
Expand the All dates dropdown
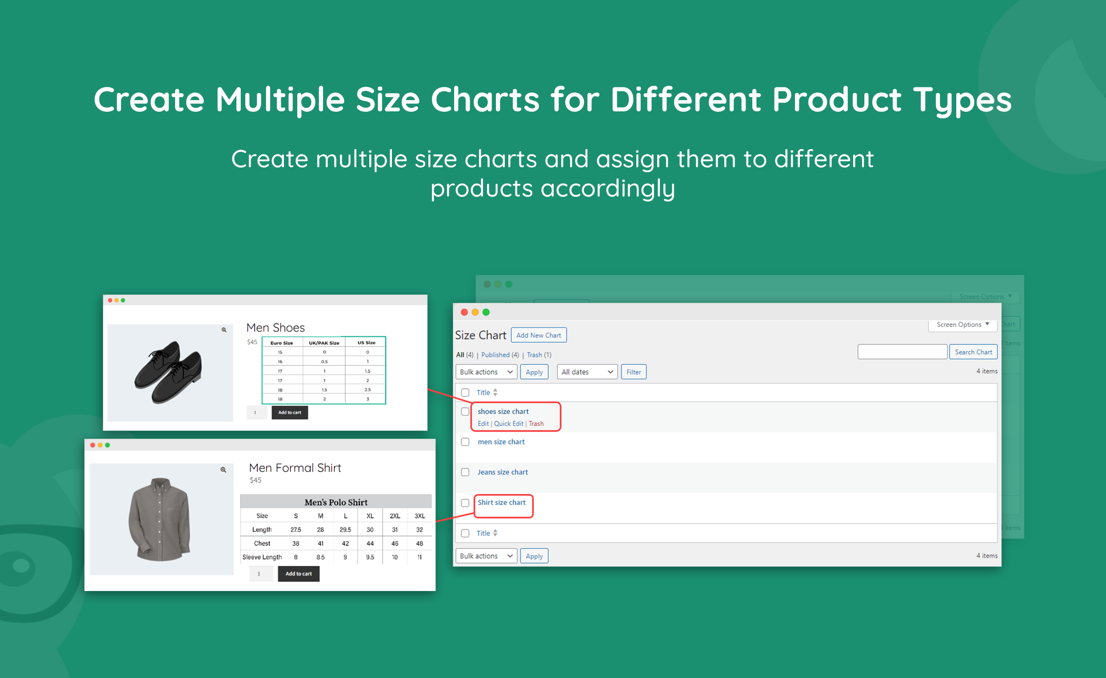[587, 372]
